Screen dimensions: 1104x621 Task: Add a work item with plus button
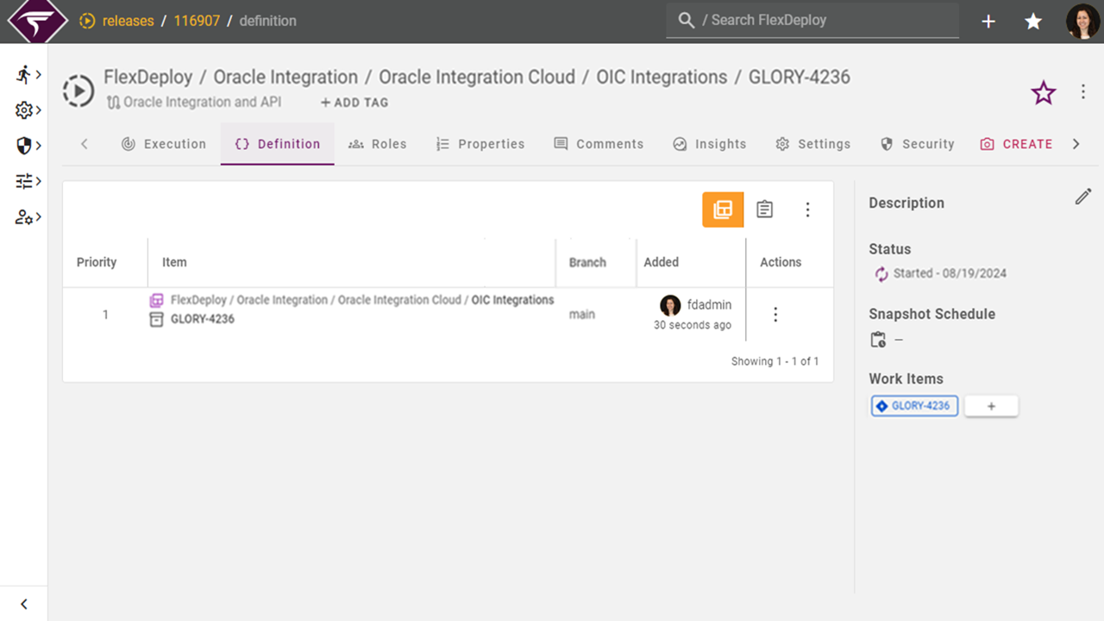(x=991, y=406)
